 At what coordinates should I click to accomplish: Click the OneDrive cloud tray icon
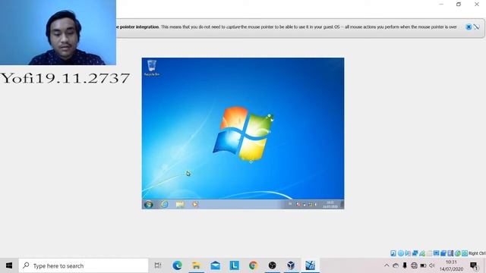396,265
